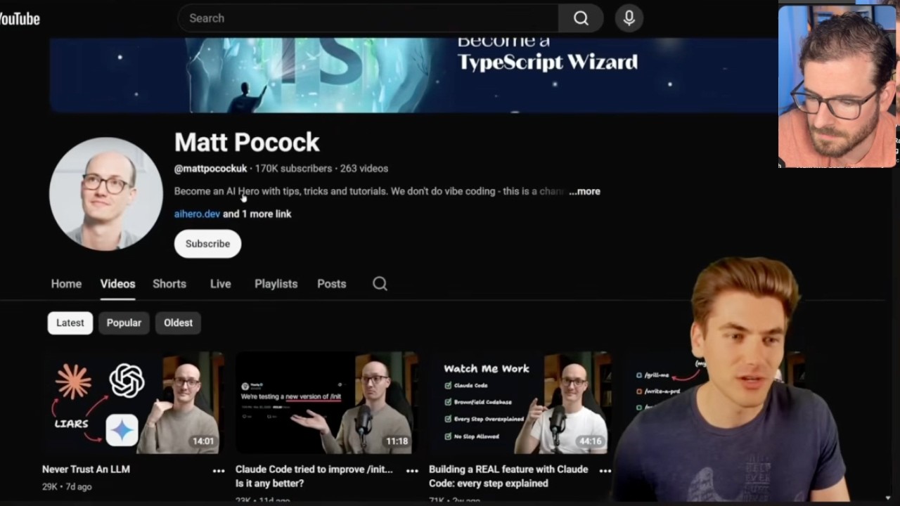The height and width of the screenshot is (506, 900).
Task: Select the Videos tab
Action: (x=117, y=284)
